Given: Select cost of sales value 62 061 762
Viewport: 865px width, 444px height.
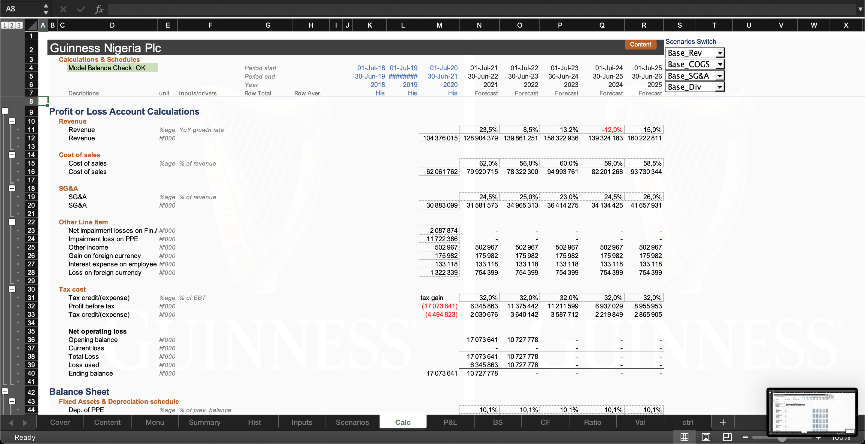Looking at the screenshot, I should pos(439,171).
